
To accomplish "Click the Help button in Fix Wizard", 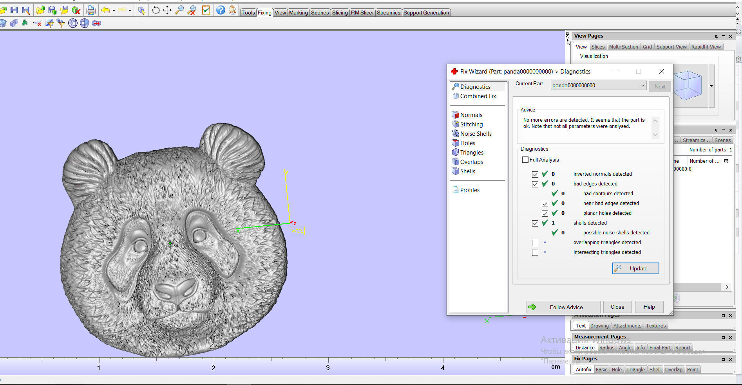I will pyautogui.click(x=649, y=307).
